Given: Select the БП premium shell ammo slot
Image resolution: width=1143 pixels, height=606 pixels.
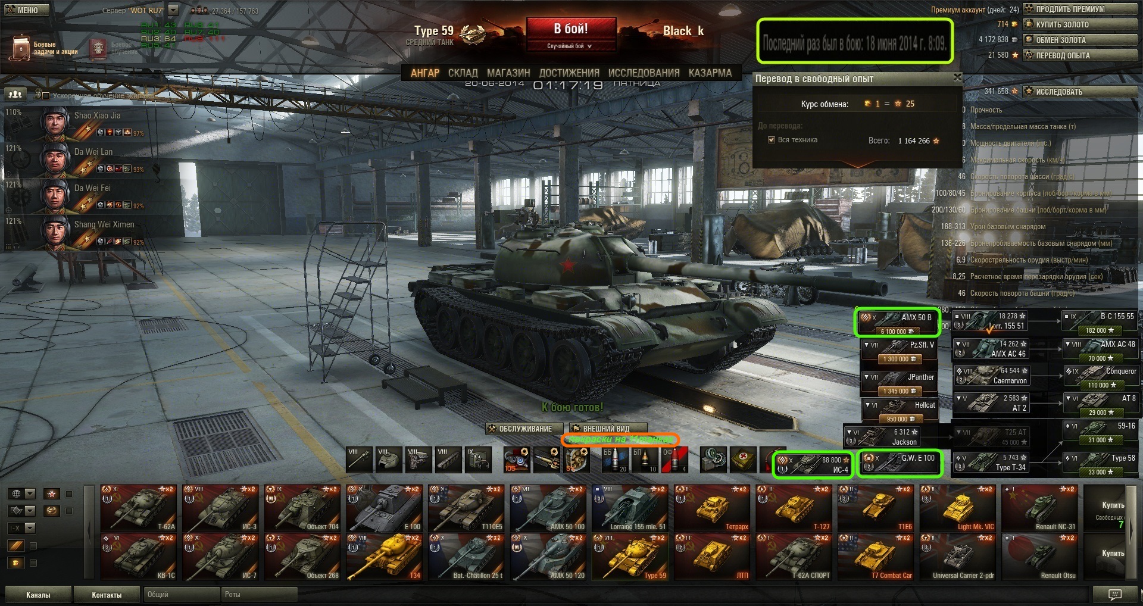Looking at the screenshot, I should point(644,459).
